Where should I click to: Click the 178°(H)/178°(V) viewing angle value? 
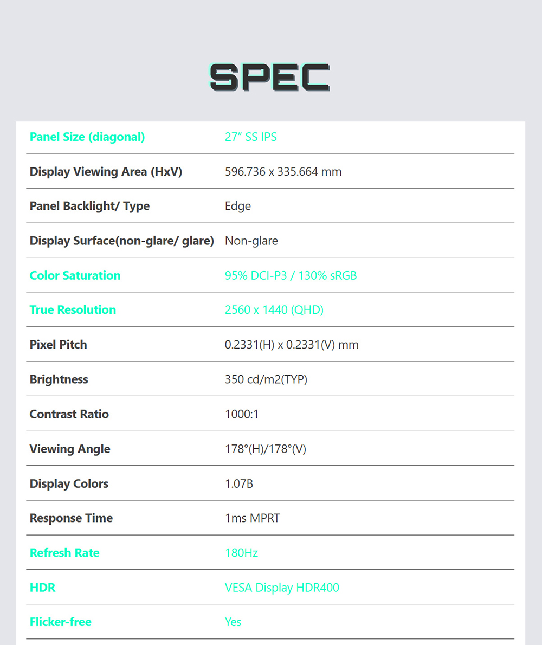pos(266,449)
